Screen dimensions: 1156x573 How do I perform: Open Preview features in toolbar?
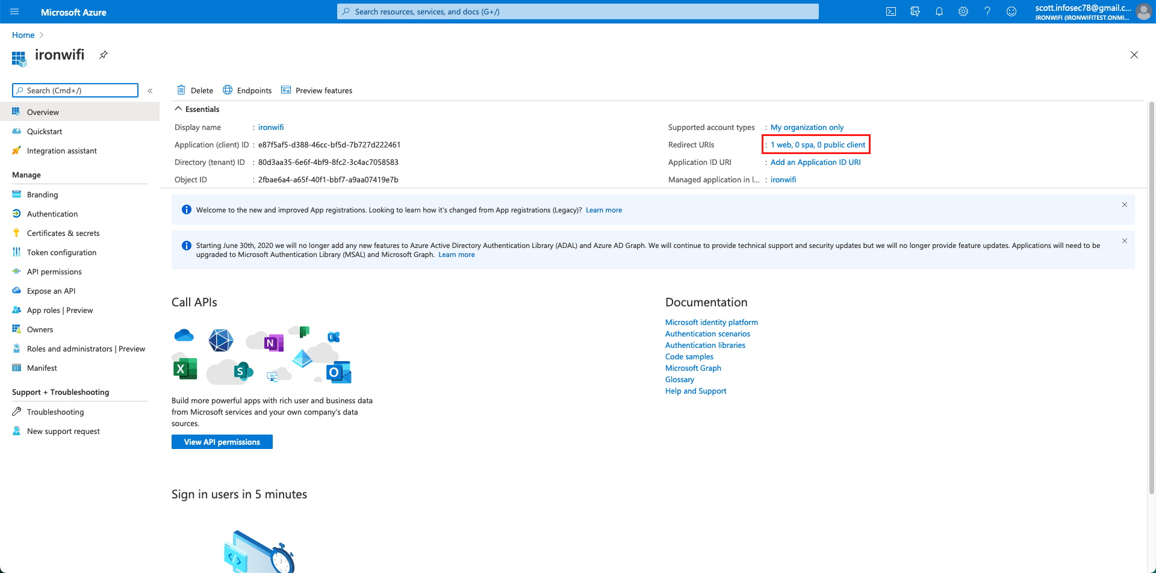tap(317, 90)
